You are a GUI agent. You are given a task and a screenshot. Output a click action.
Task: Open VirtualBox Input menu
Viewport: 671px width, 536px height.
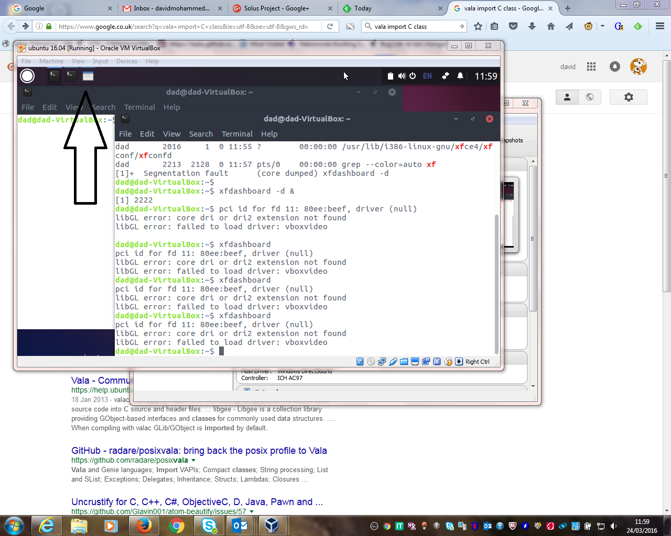pyautogui.click(x=100, y=61)
